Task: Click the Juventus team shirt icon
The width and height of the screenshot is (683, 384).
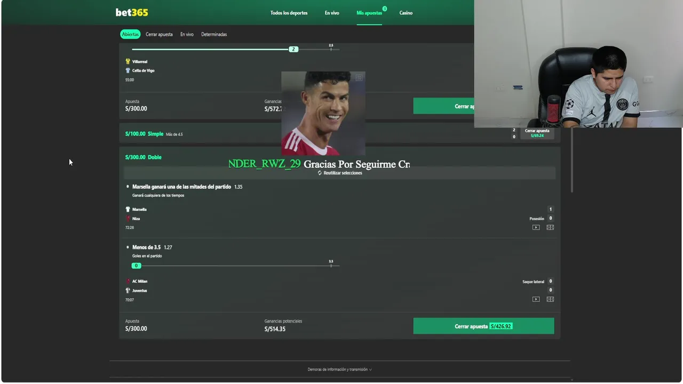Action: [x=128, y=291]
